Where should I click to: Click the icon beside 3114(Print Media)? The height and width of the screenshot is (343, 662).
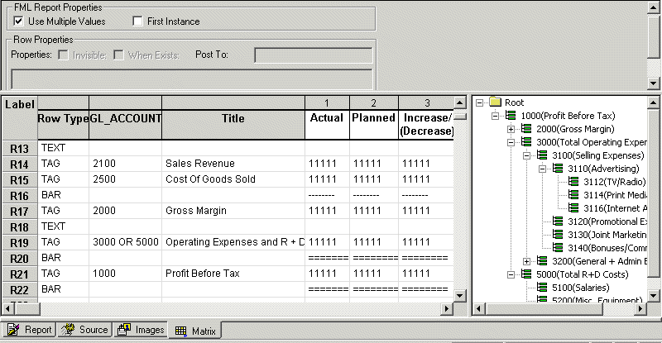[573, 194]
